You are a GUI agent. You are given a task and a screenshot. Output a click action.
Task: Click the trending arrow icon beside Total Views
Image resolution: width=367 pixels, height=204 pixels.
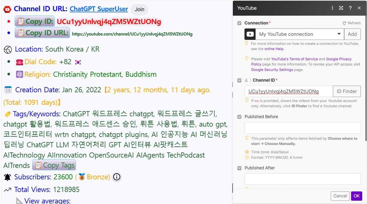pyautogui.click(x=8, y=190)
